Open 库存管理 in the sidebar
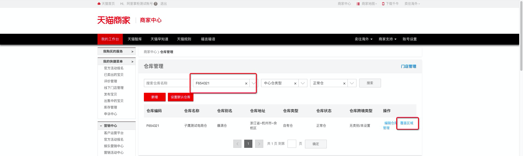This screenshot has width=523, height=156. pyautogui.click(x=110, y=108)
